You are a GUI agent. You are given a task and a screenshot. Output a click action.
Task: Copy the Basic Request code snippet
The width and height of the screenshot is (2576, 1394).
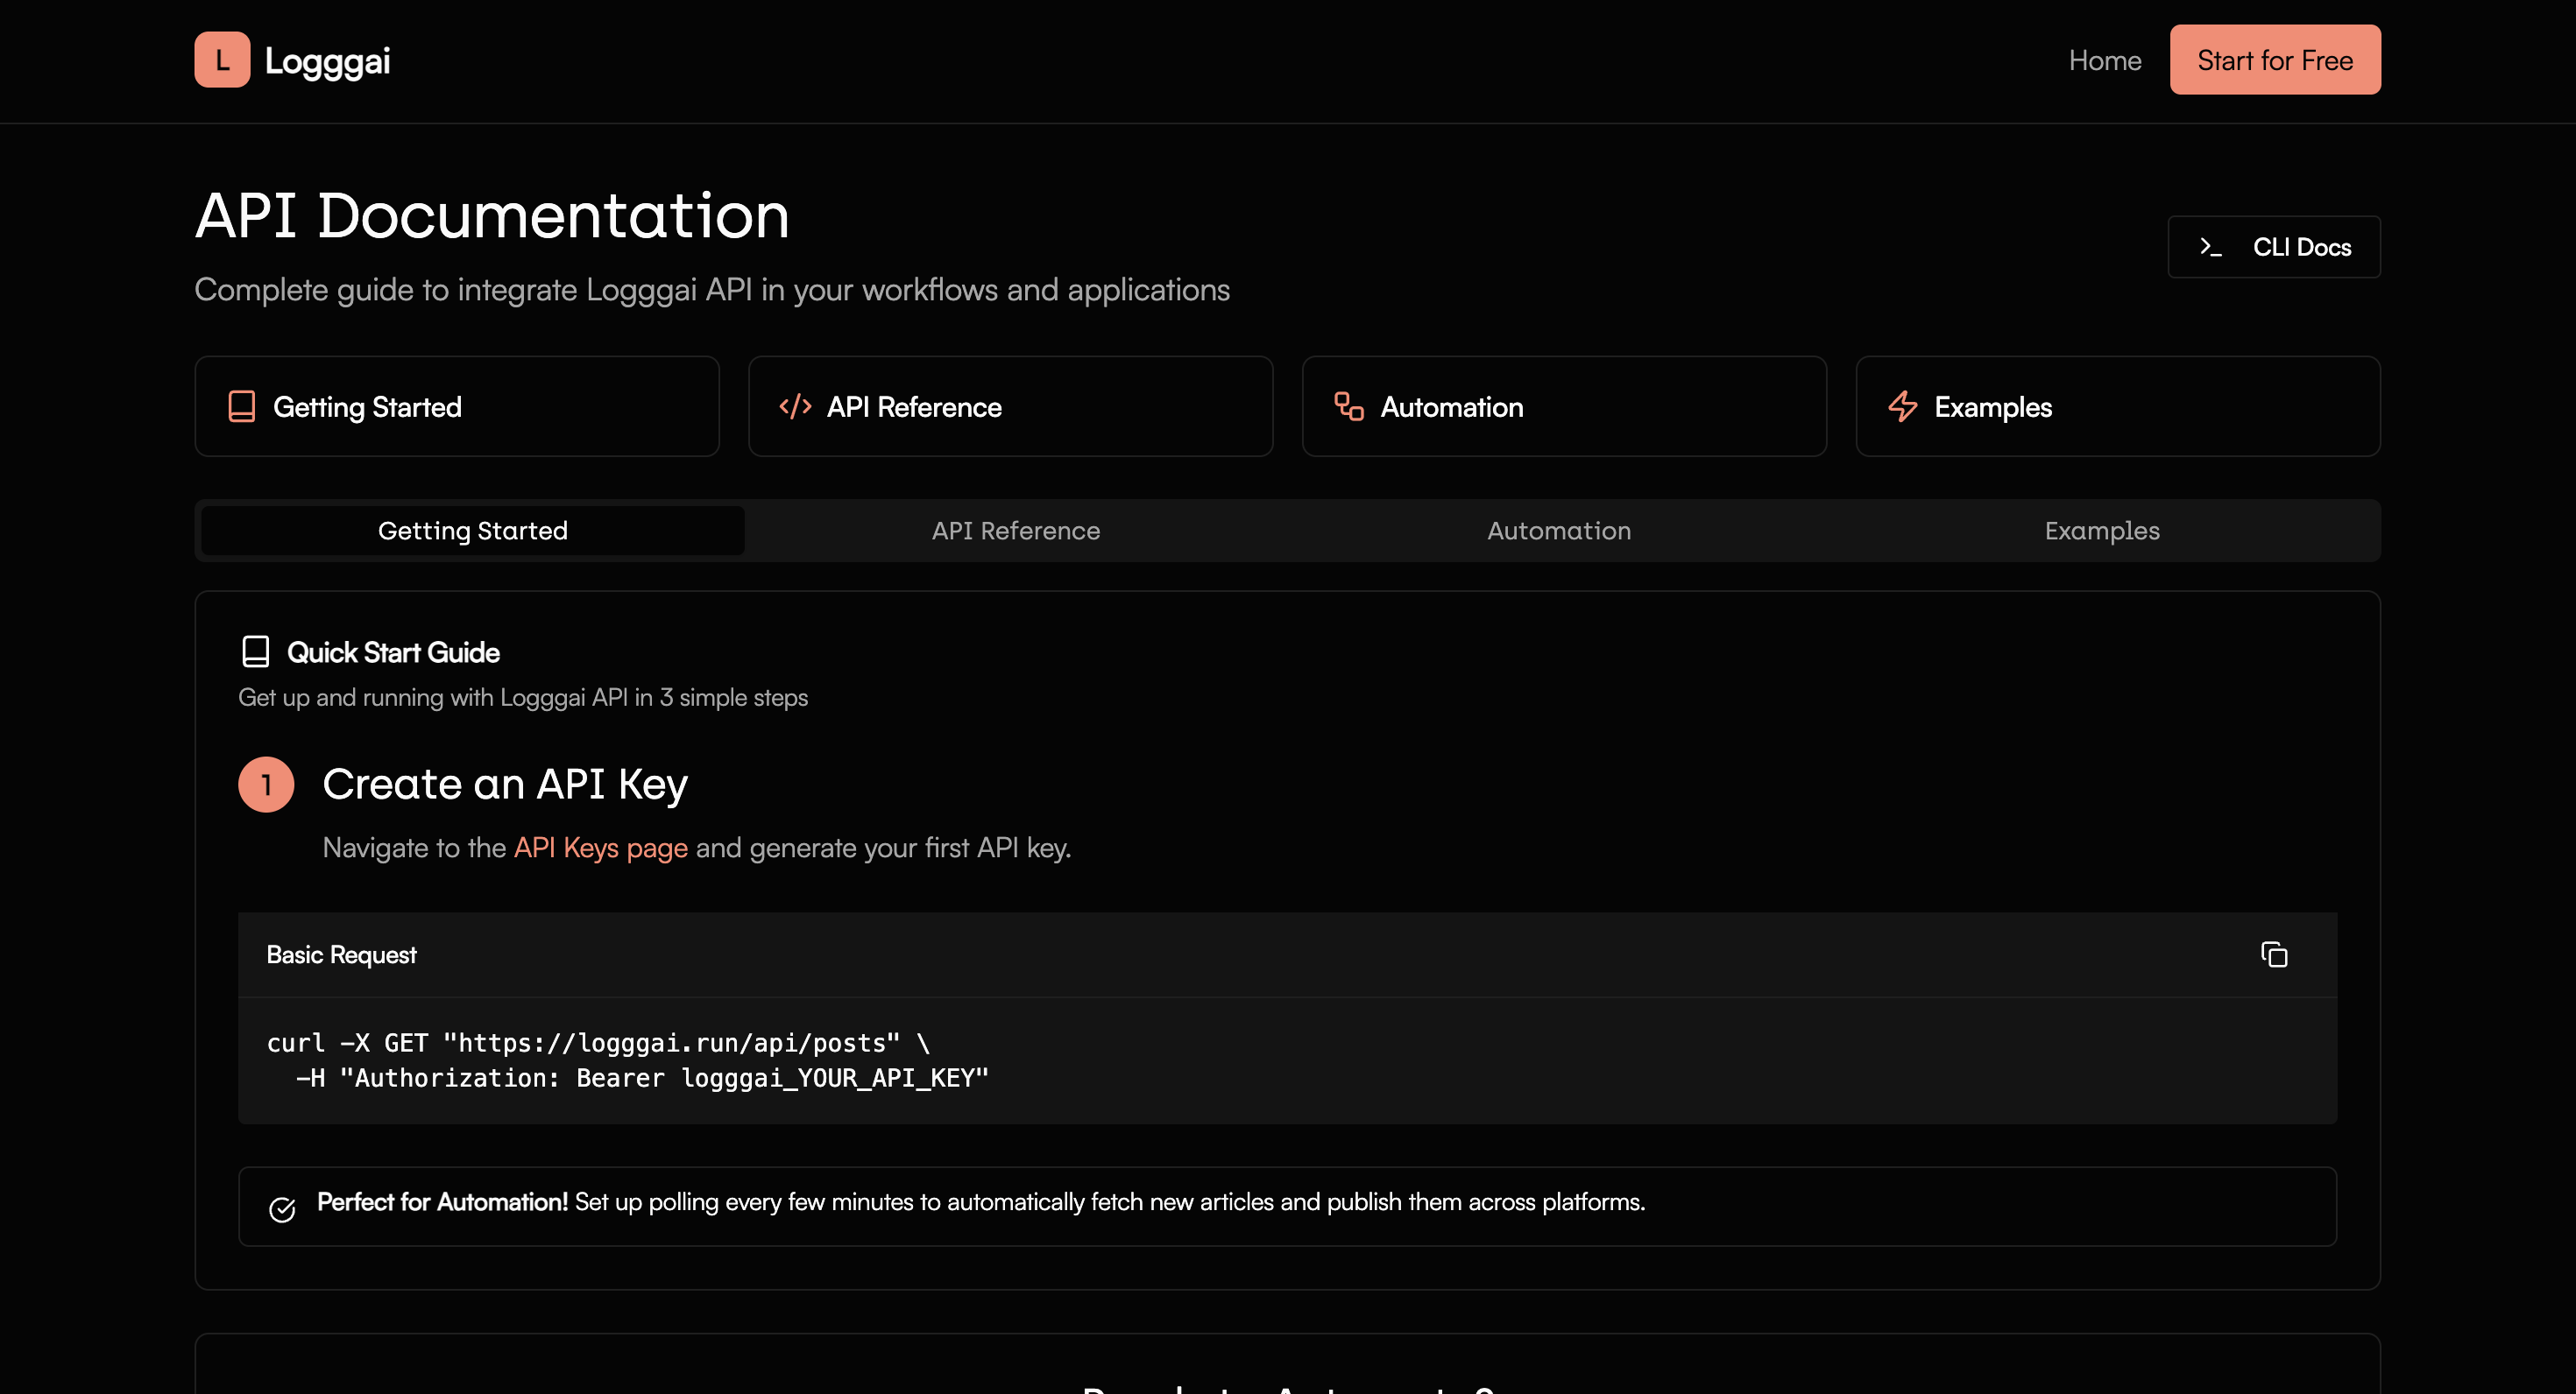2274,954
